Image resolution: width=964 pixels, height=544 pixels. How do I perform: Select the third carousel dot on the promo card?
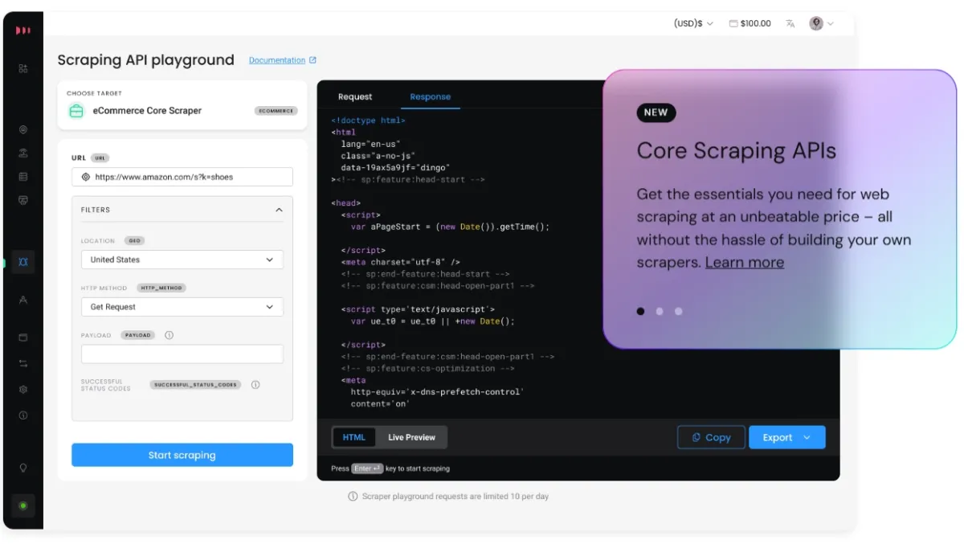tap(679, 311)
